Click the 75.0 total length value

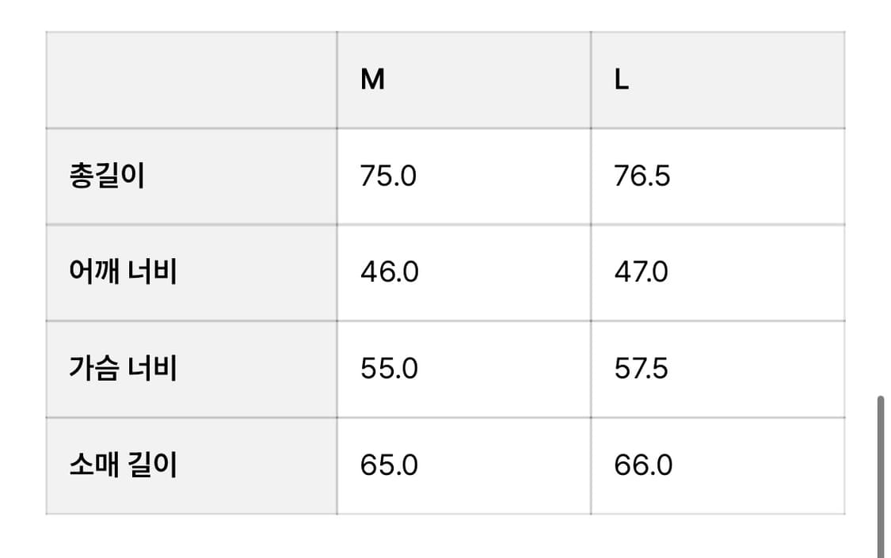pos(388,176)
